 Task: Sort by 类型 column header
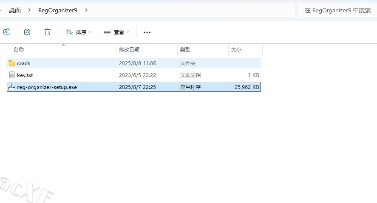185,50
